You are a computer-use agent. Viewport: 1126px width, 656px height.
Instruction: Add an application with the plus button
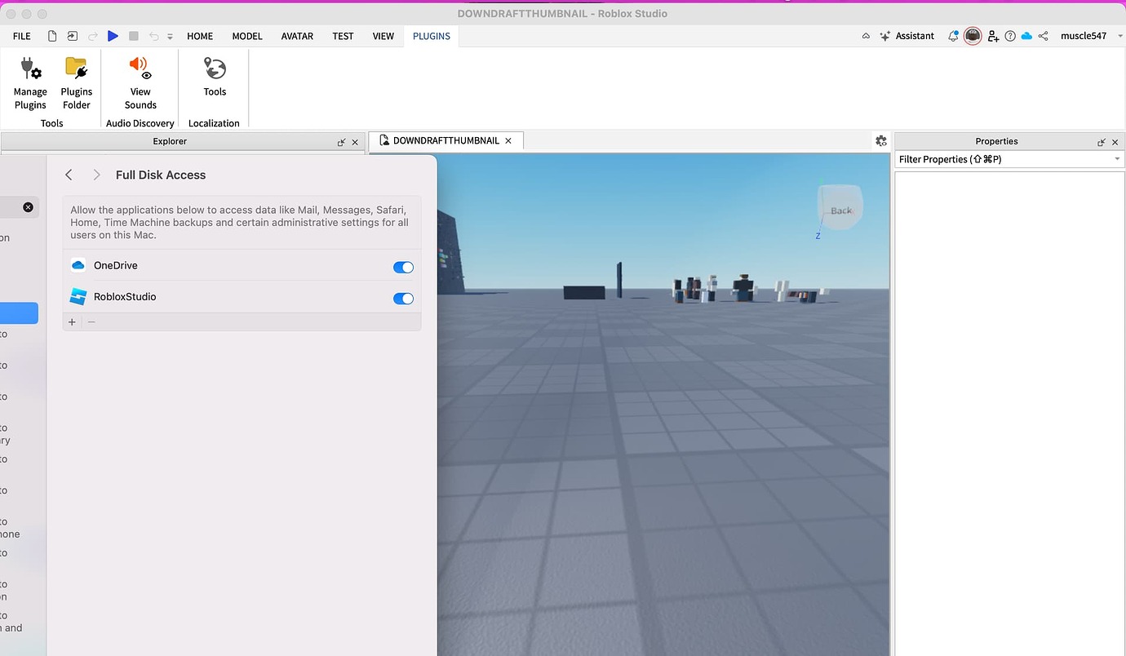[72, 321]
